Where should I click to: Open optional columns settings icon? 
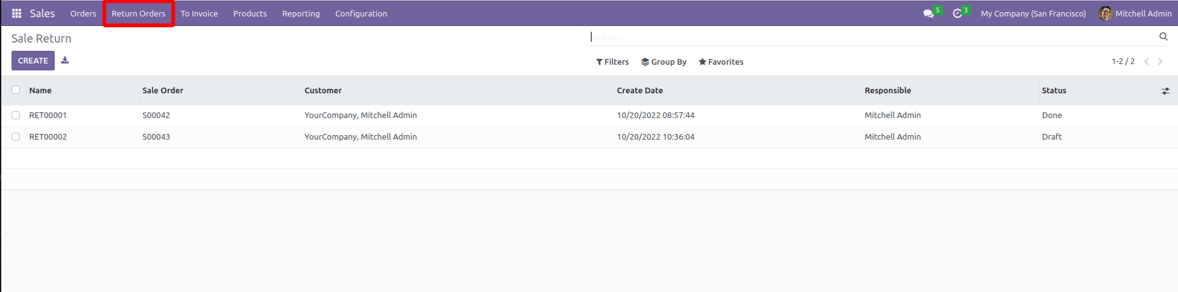point(1165,91)
